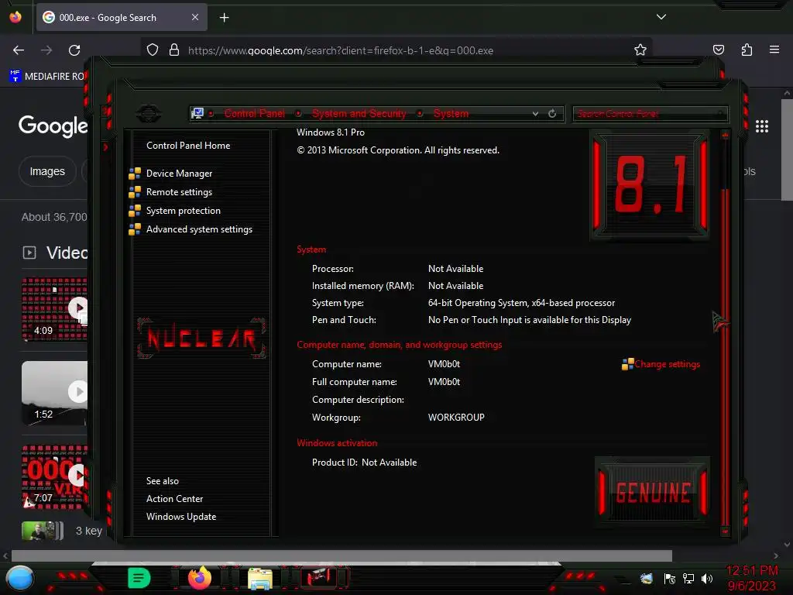
Task: Click the Search Control Panel field
Action: pos(650,114)
